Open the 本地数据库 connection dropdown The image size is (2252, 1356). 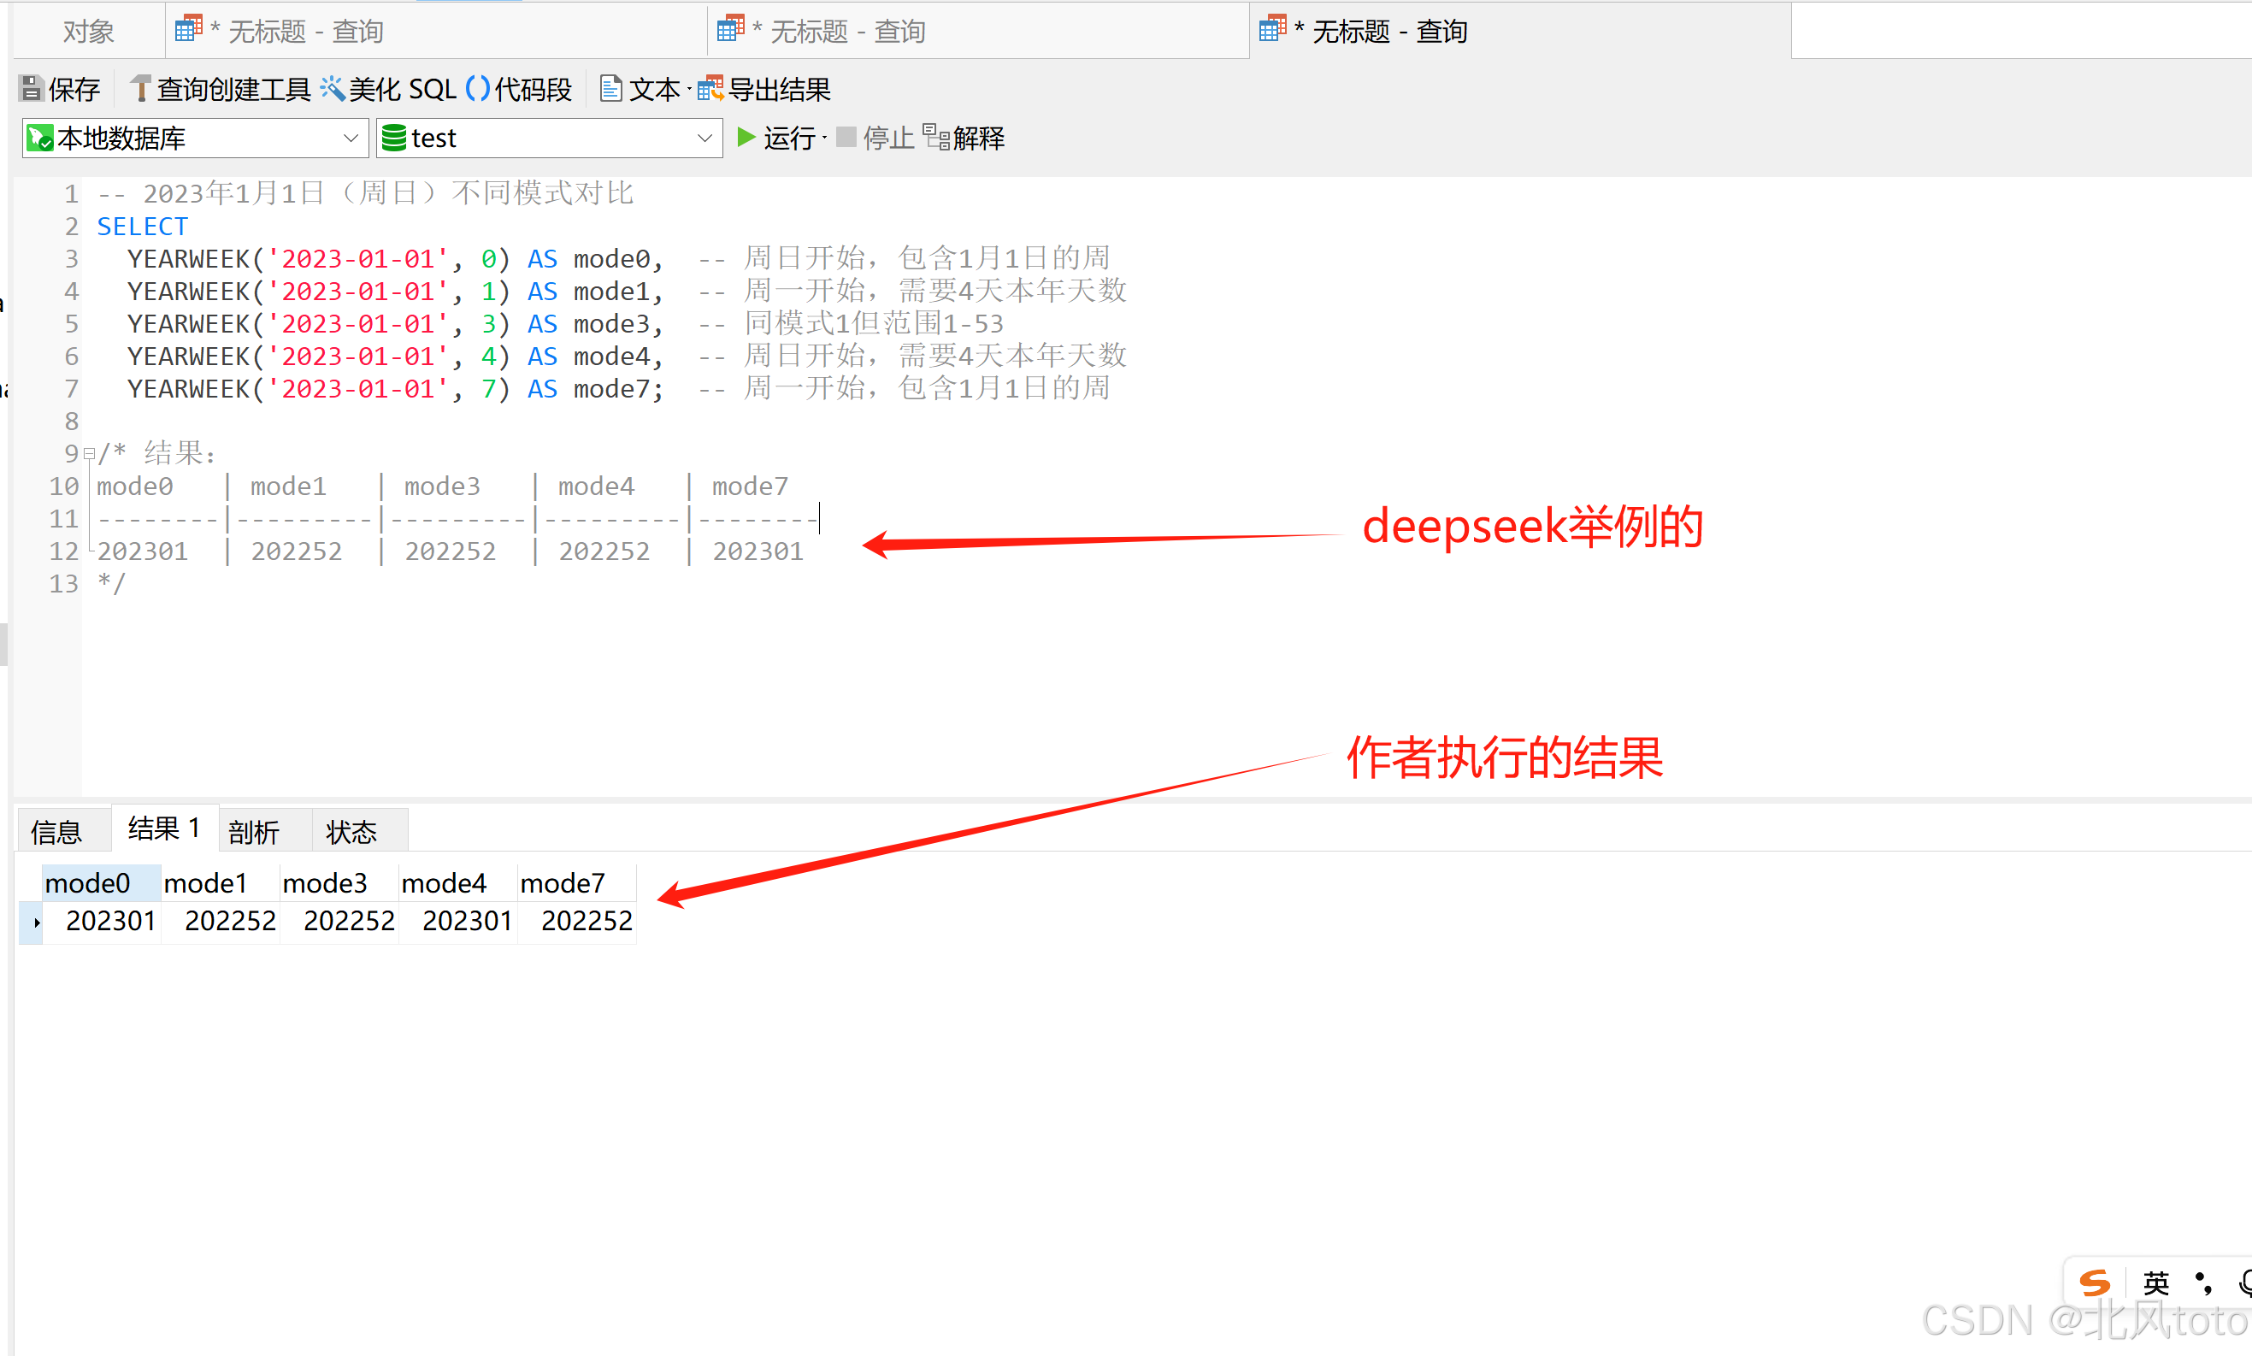351,137
